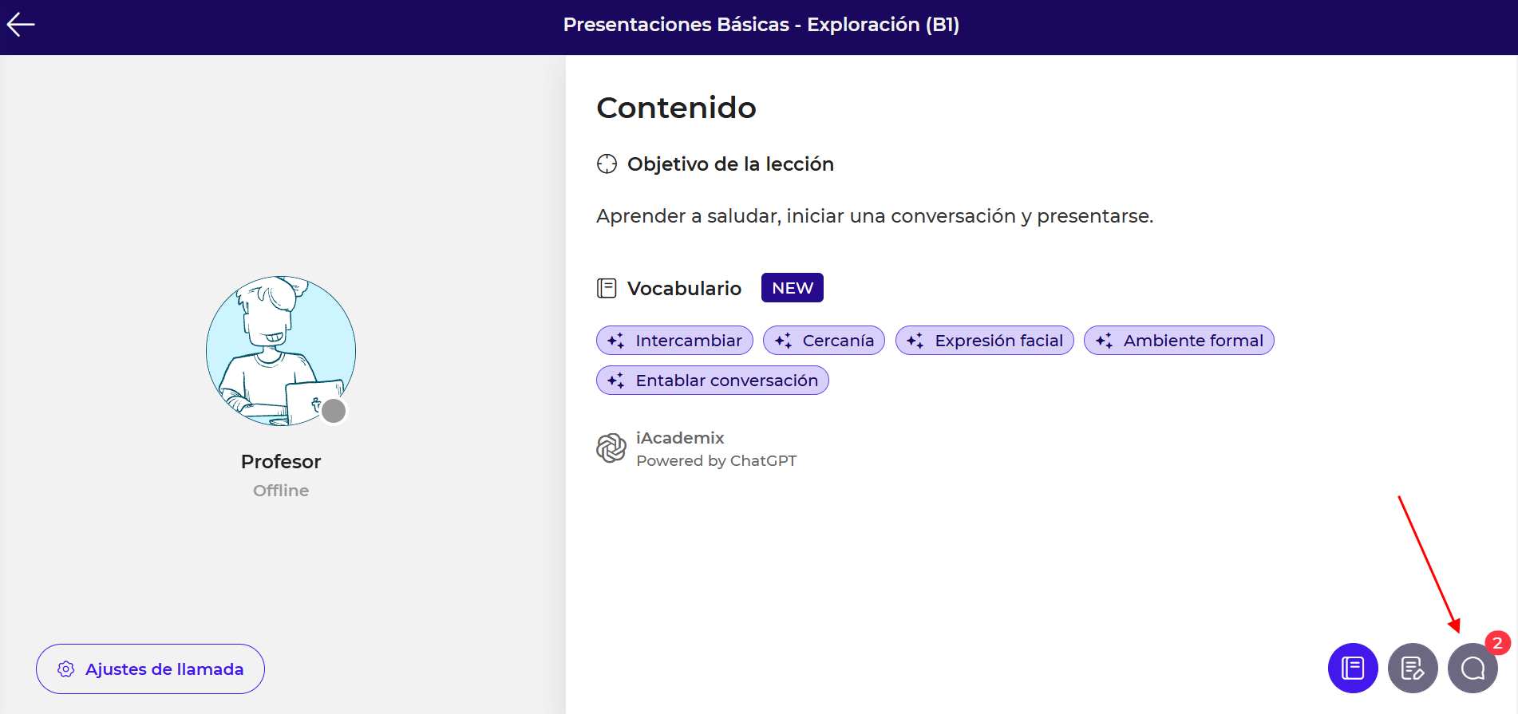Screen dimensions: 1518x714
Task: Click the Vocabulario book icon
Action: 607,289
